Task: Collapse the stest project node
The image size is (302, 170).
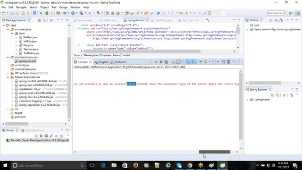Action: click(4, 25)
